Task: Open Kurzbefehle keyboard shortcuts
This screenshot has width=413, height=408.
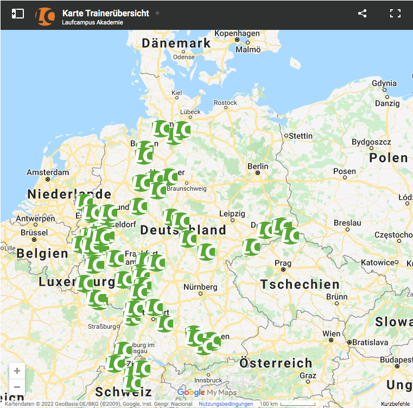Action: click(395, 404)
